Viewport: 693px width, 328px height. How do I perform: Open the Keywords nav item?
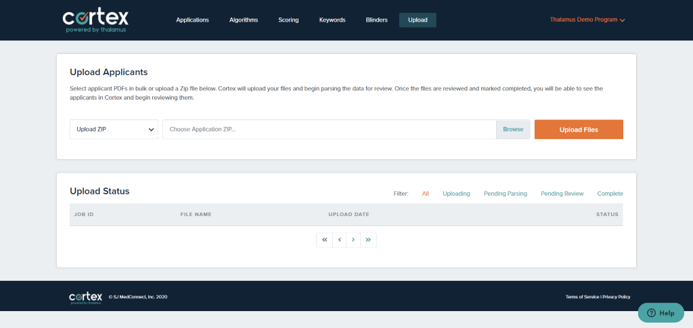(x=332, y=20)
